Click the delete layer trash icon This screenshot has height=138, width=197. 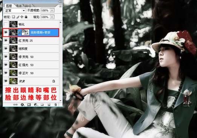(x=55, y=105)
